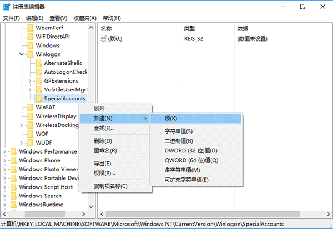Viewport: 333px width, 229px height.
Task: Open the 收藏夹(A) menu
Action: tap(85, 18)
